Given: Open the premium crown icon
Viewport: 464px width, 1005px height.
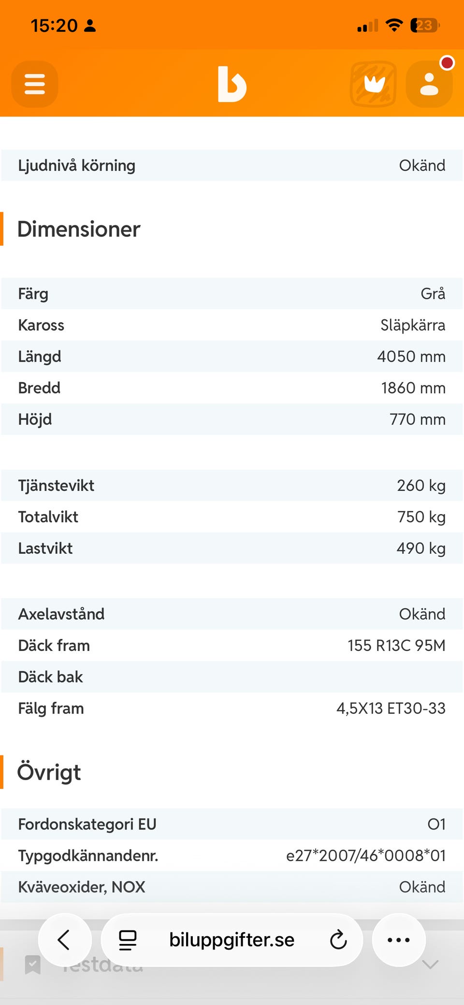Looking at the screenshot, I should tap(373, 84).
